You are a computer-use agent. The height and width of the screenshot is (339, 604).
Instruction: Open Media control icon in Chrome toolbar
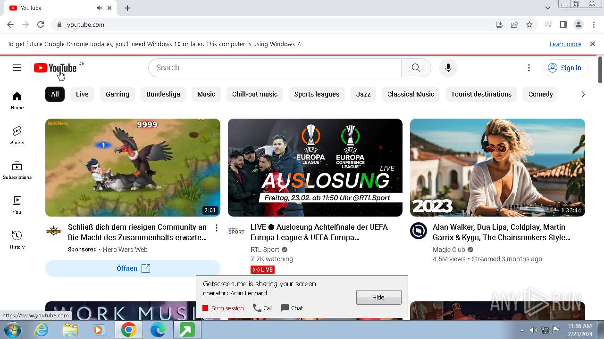548,24
